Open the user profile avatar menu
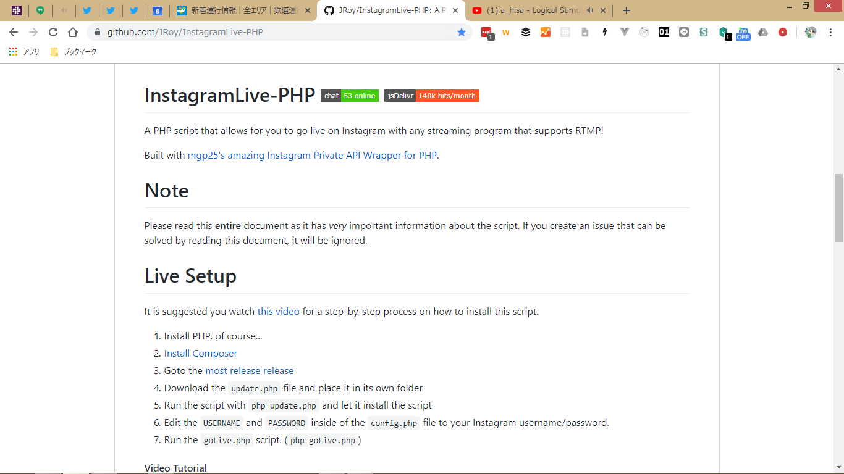Viewport: 844px width, 474px height. pyautogui.click(x=811, y=32)
